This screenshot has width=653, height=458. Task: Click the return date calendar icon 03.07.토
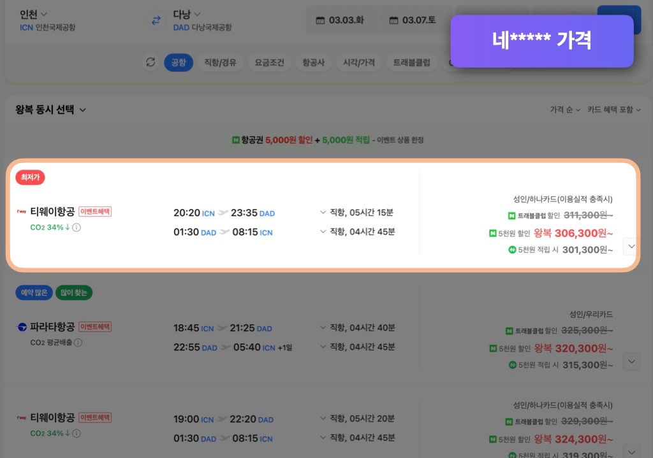click(x=393, y=20)
